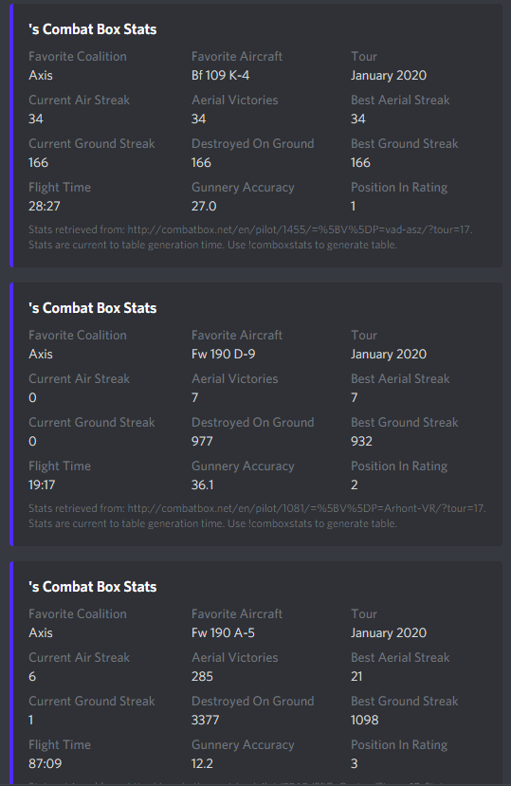
Task: Select the Fw 190 D-9 aircraft value
Action: tap(223, 355)
